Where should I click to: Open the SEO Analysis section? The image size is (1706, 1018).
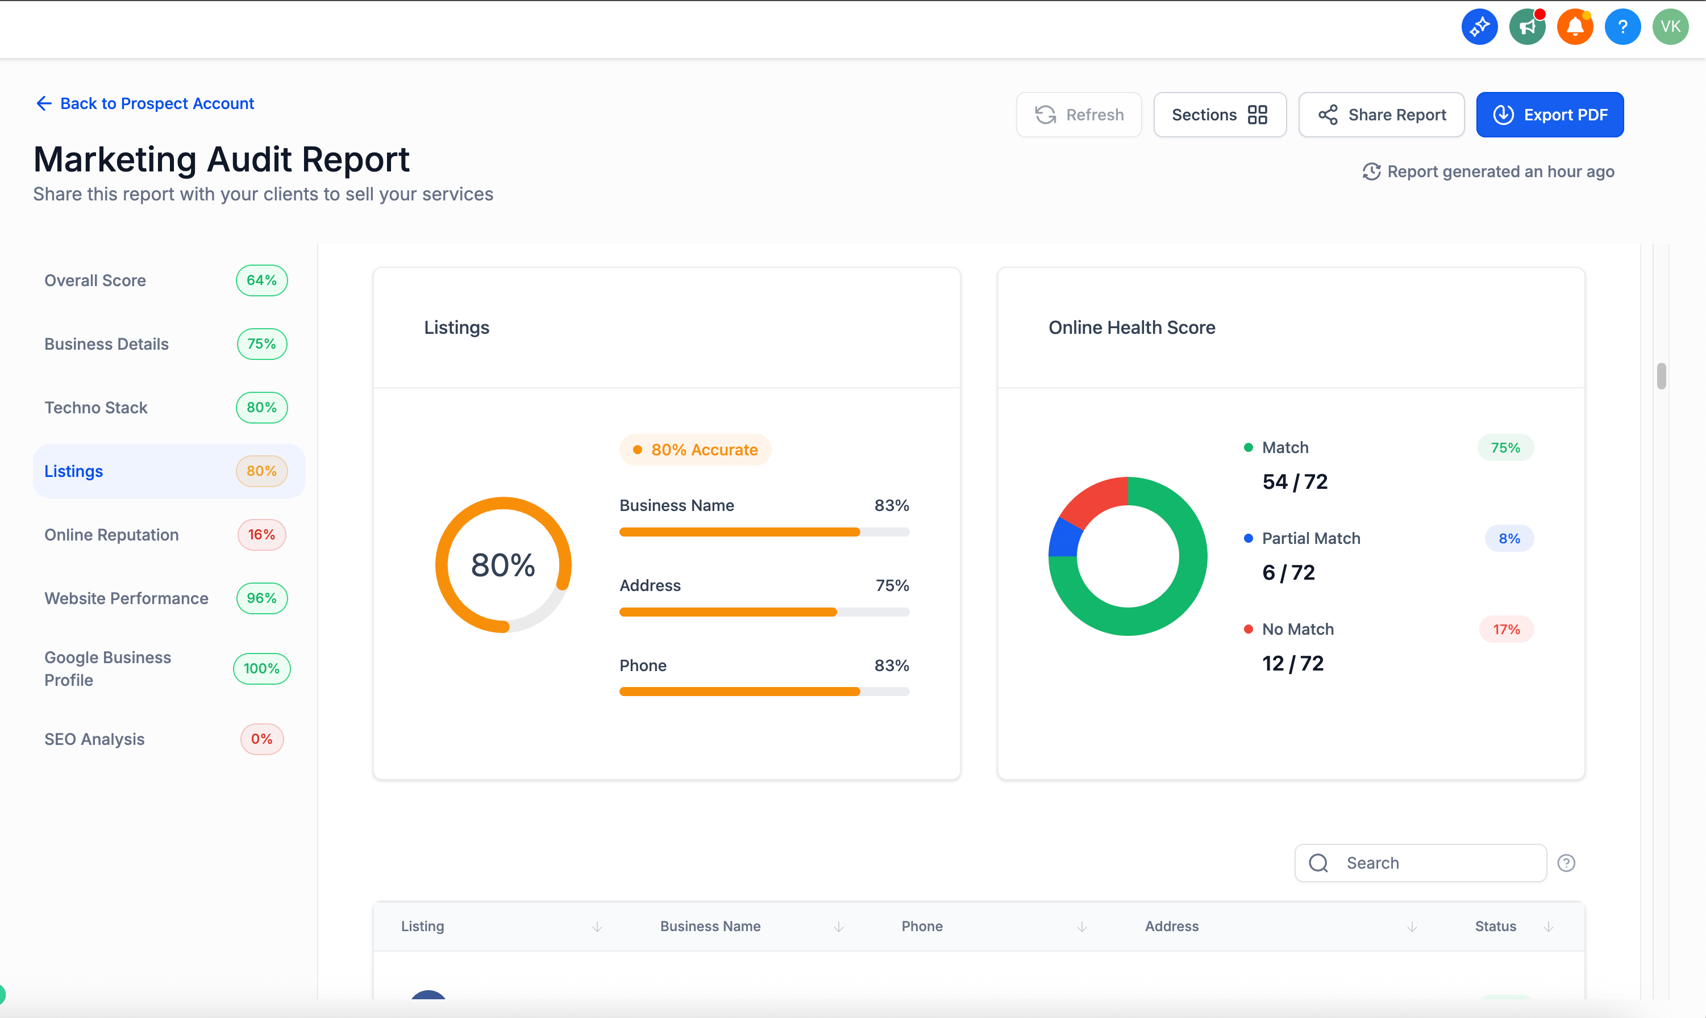pos(94,739)
